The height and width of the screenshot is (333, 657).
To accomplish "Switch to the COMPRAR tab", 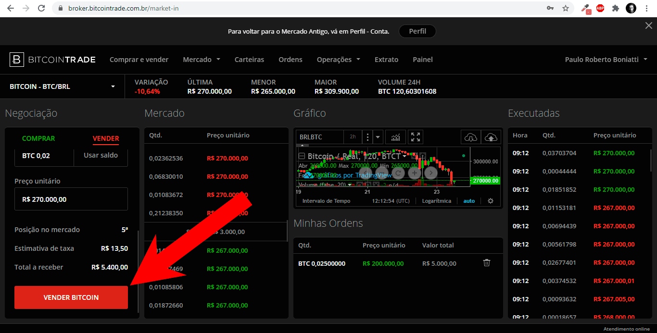I will (38, 138).
